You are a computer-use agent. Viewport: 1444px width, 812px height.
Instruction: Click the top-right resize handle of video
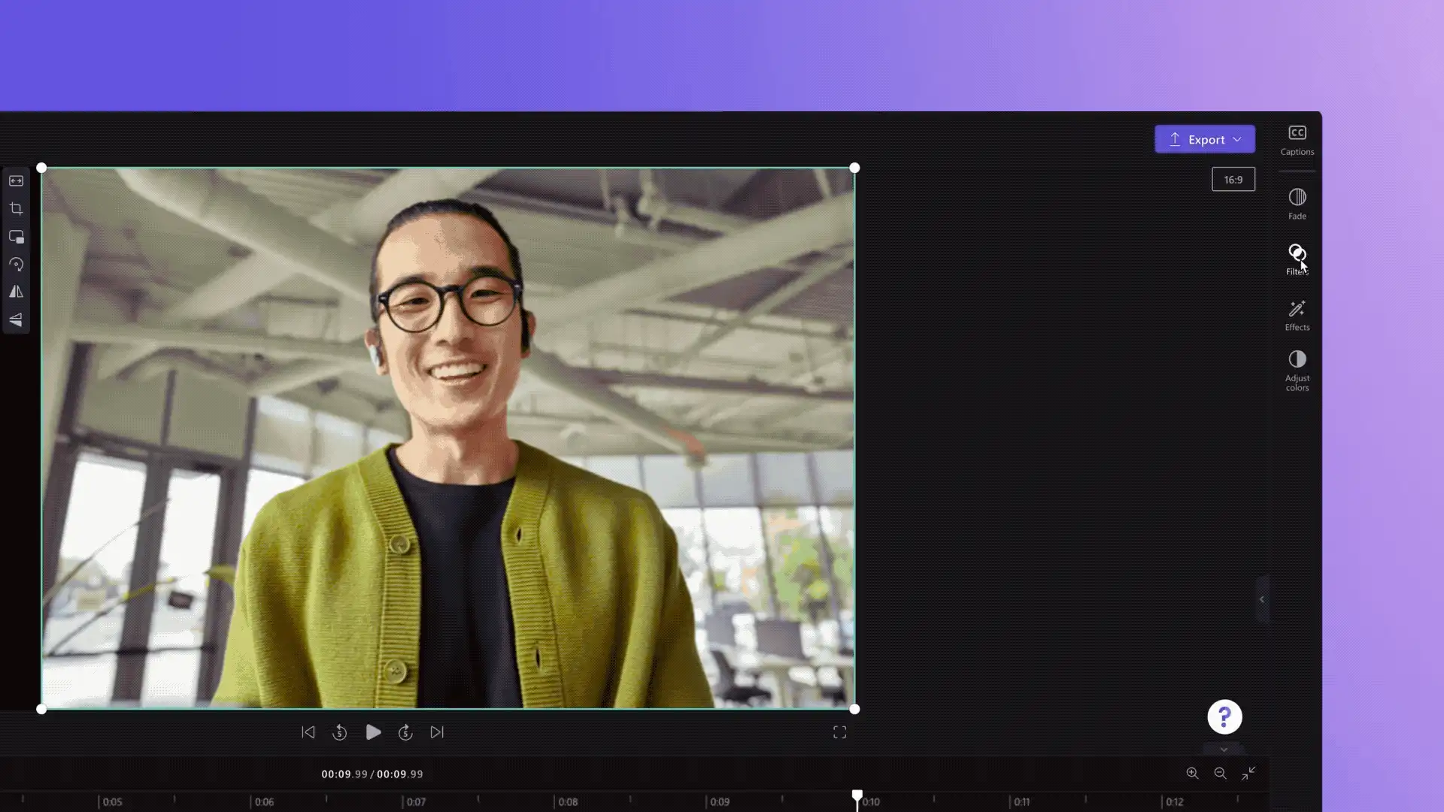(x=854, y=168)
